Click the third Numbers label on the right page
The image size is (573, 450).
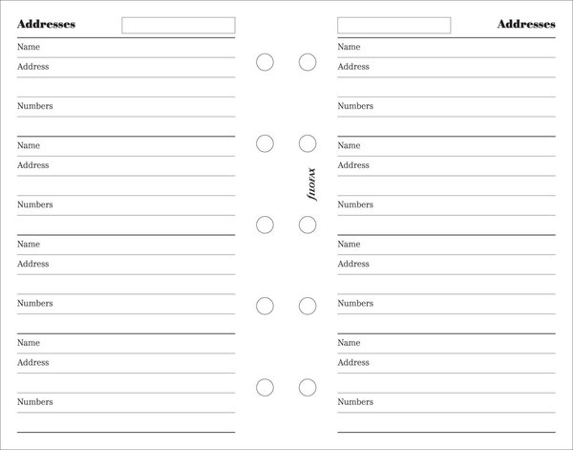[355, 304]
